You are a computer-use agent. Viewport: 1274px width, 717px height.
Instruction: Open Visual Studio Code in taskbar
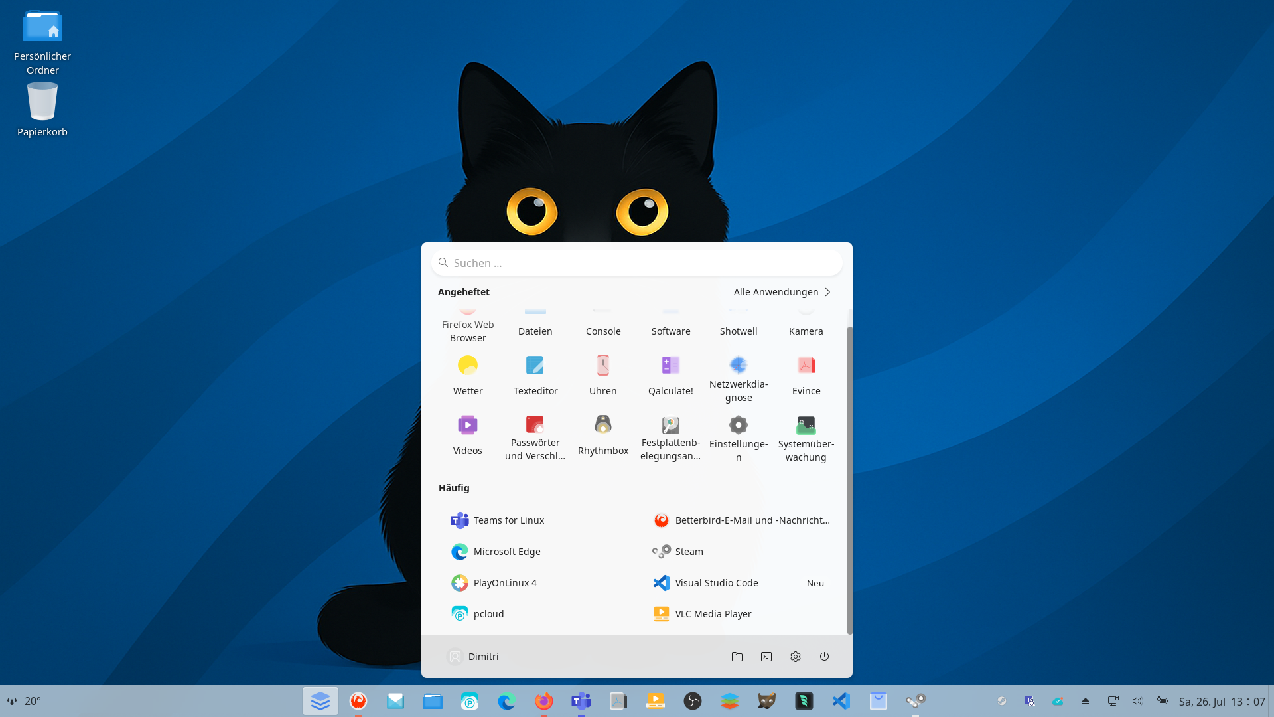pyautogui.click(x=841, y=701)
